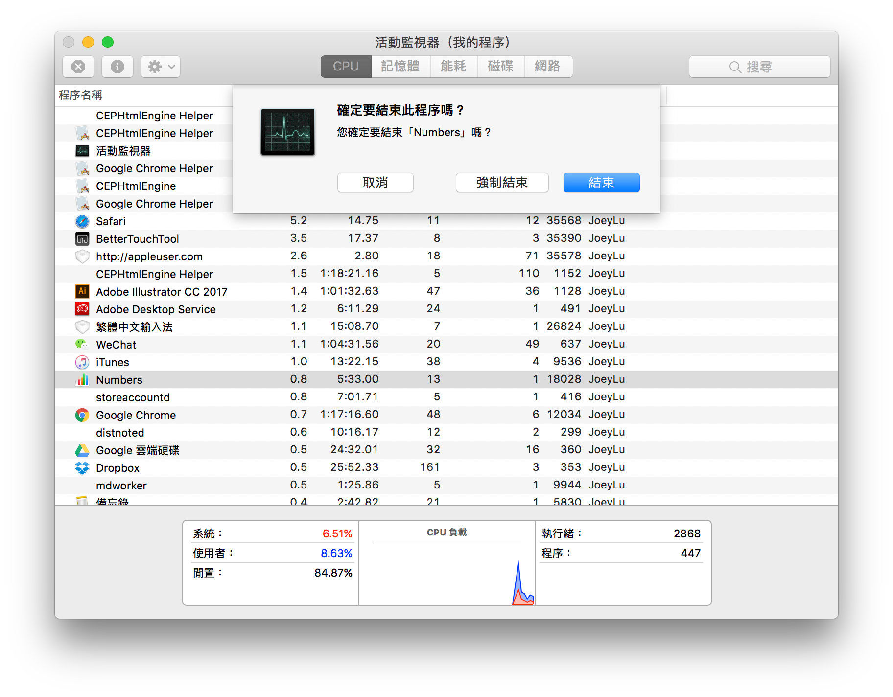
Task: Select the storeaccountd process row
Action: click(x=446, y=397)
